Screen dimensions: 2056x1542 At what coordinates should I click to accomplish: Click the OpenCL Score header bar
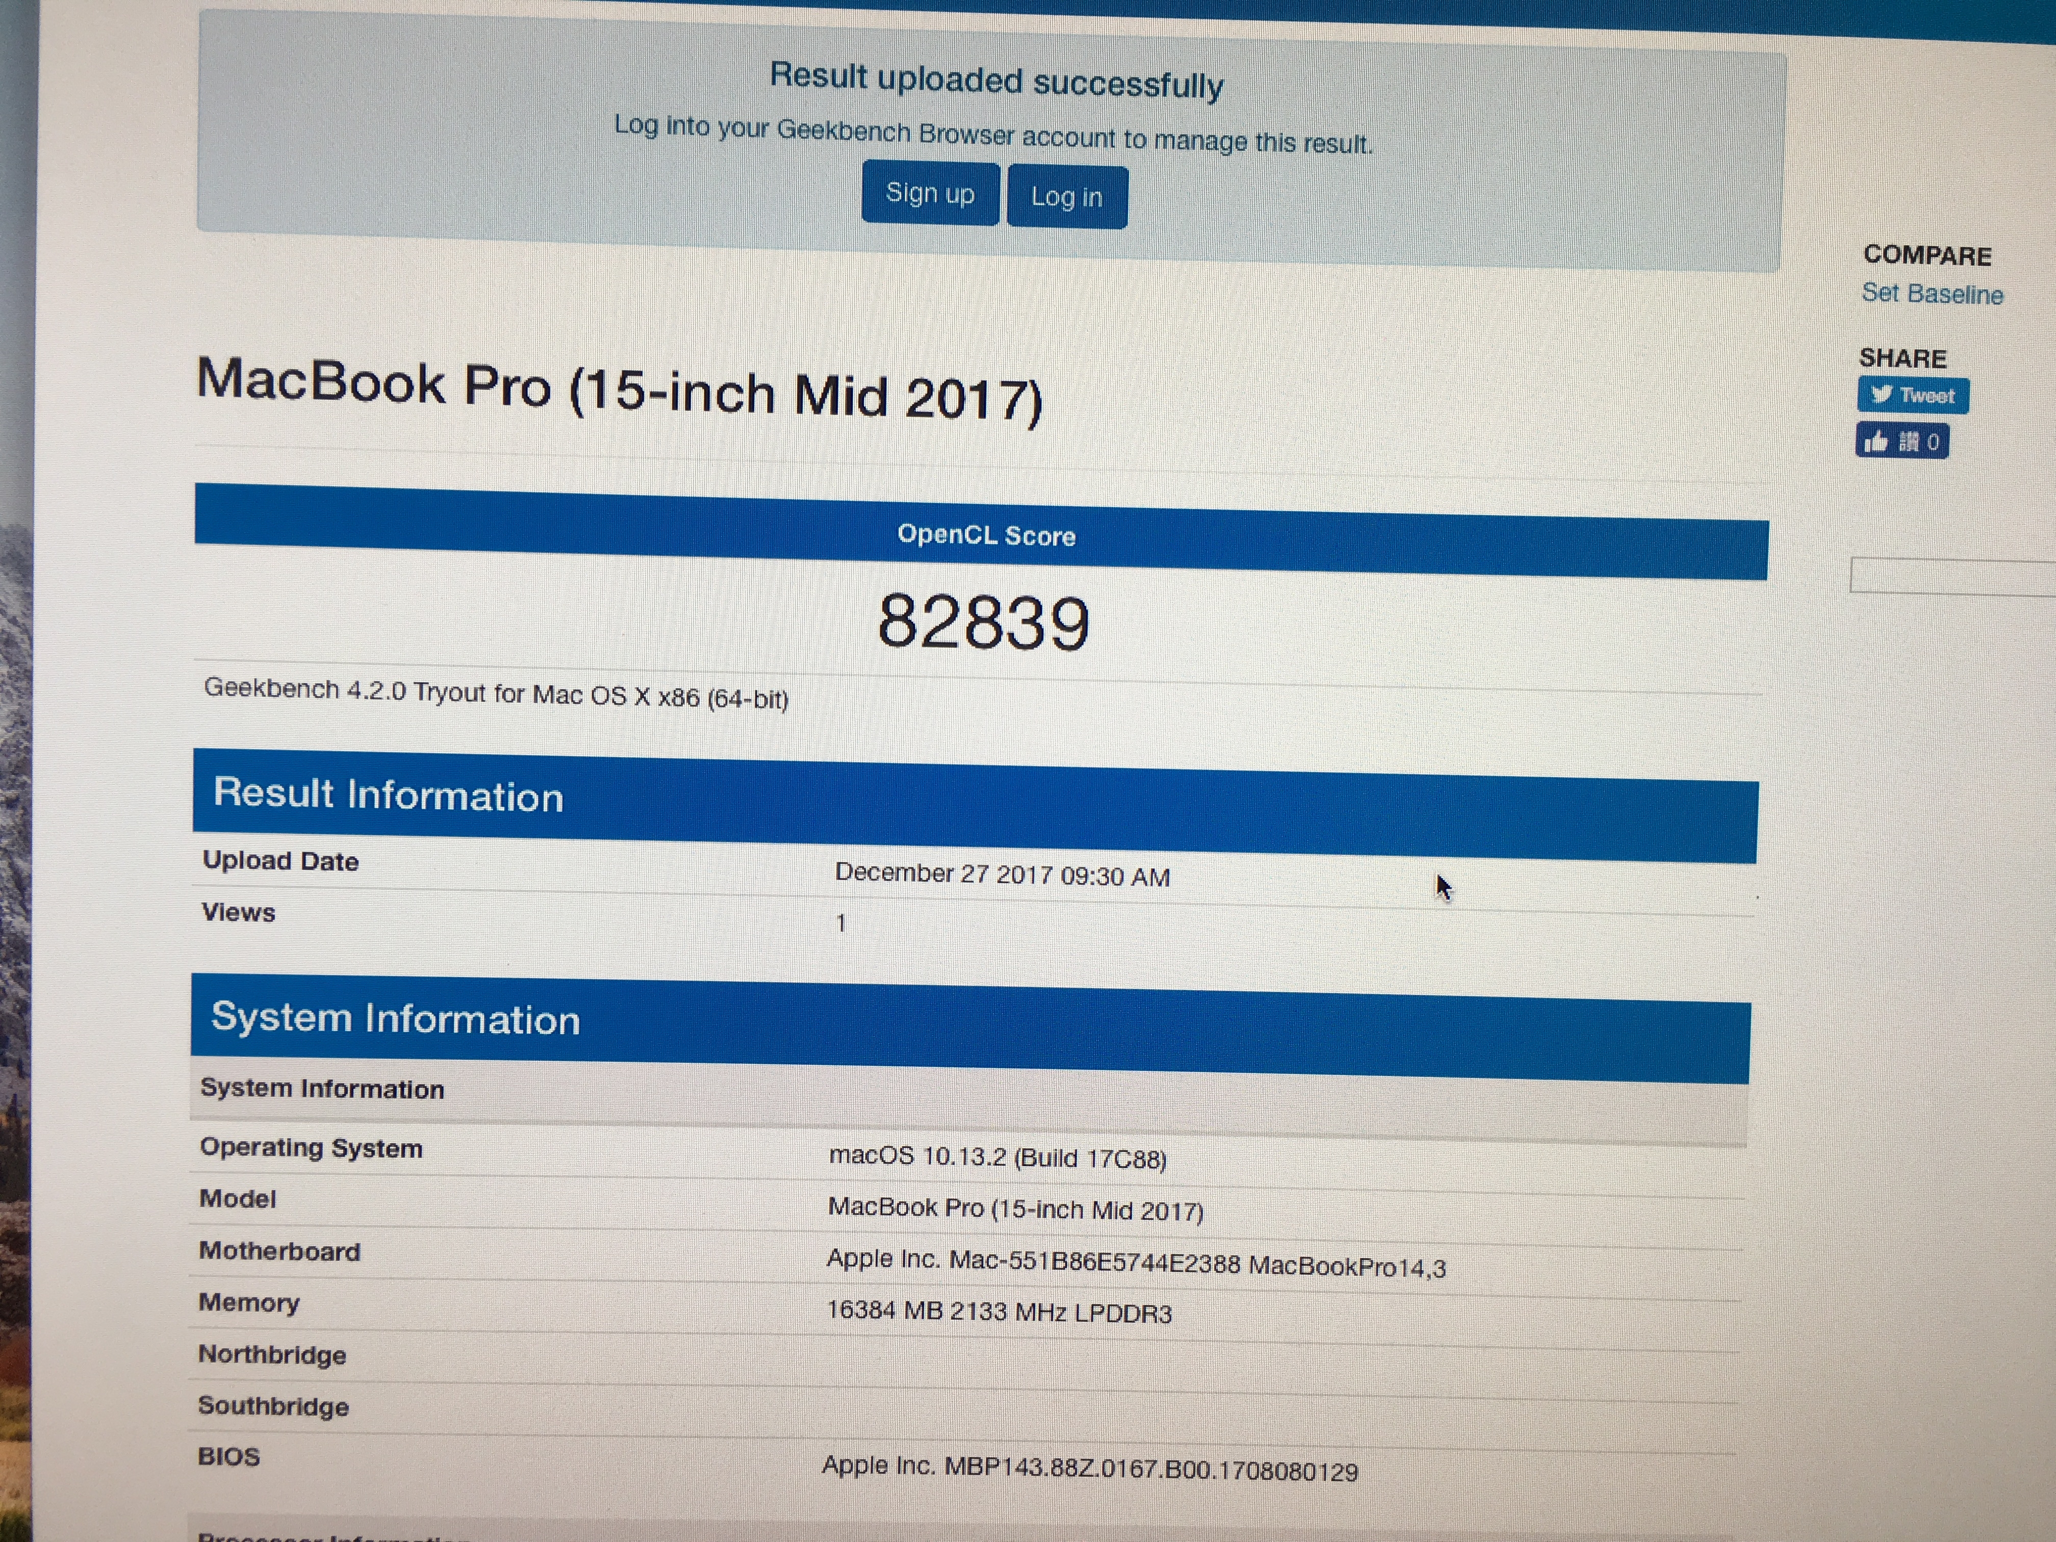982,532
